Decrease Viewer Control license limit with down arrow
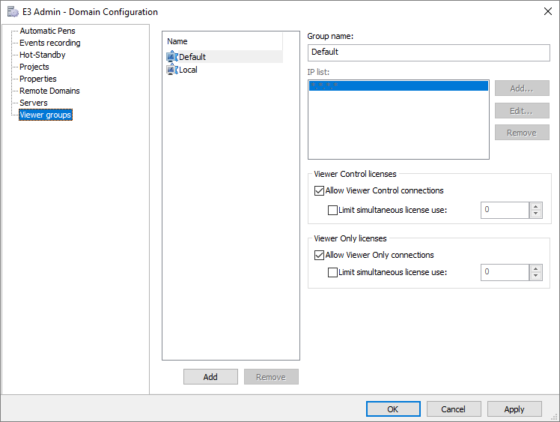 tap(535, 214)
